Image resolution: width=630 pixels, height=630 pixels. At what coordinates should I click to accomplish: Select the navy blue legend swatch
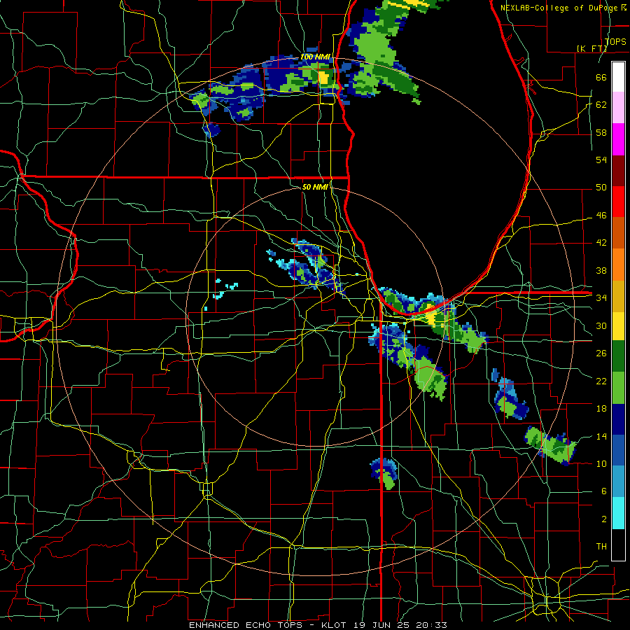pos(618,419)
